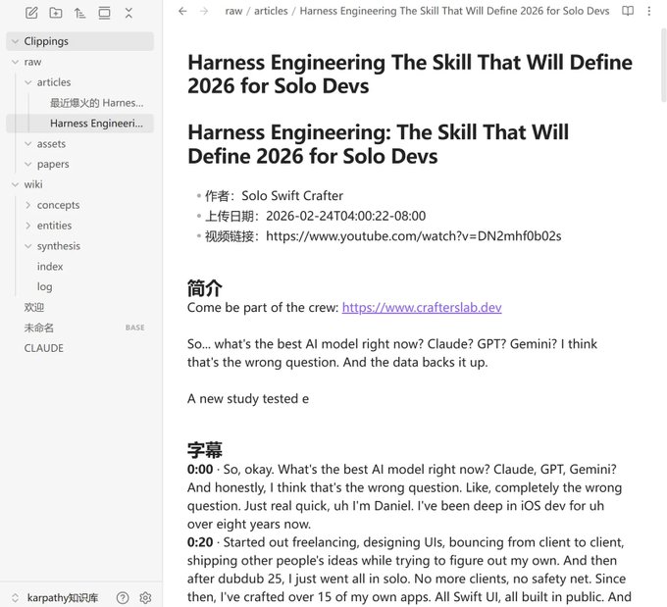The height and width of the screenshot is (607, 667).
Task: Collapse the Clippings folder
Action: coord(16,41)
